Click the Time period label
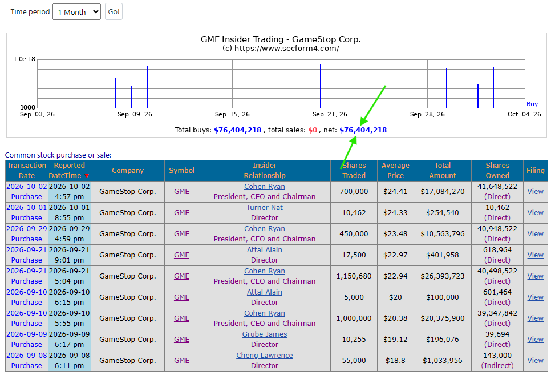Screen dimensions: 551x375 point(30,11)
